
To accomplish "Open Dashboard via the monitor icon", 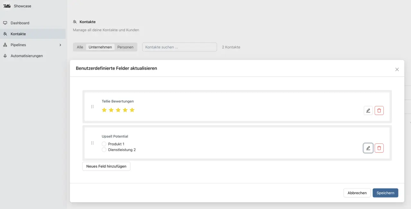I will pos(5,23).
